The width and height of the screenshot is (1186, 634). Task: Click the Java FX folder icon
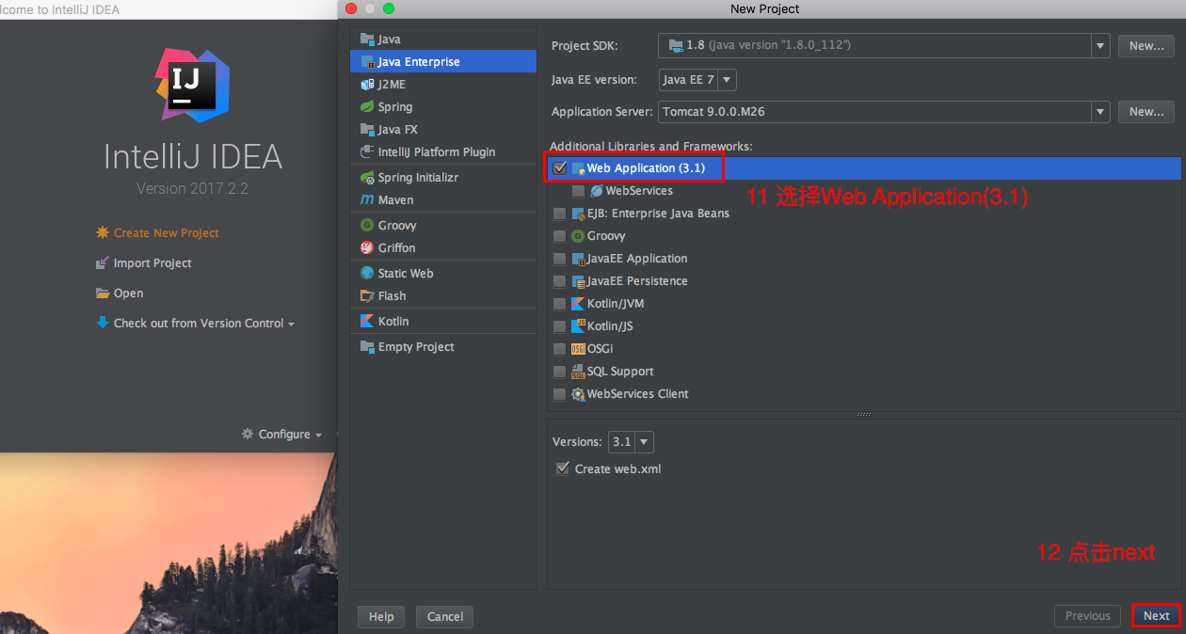367,130
